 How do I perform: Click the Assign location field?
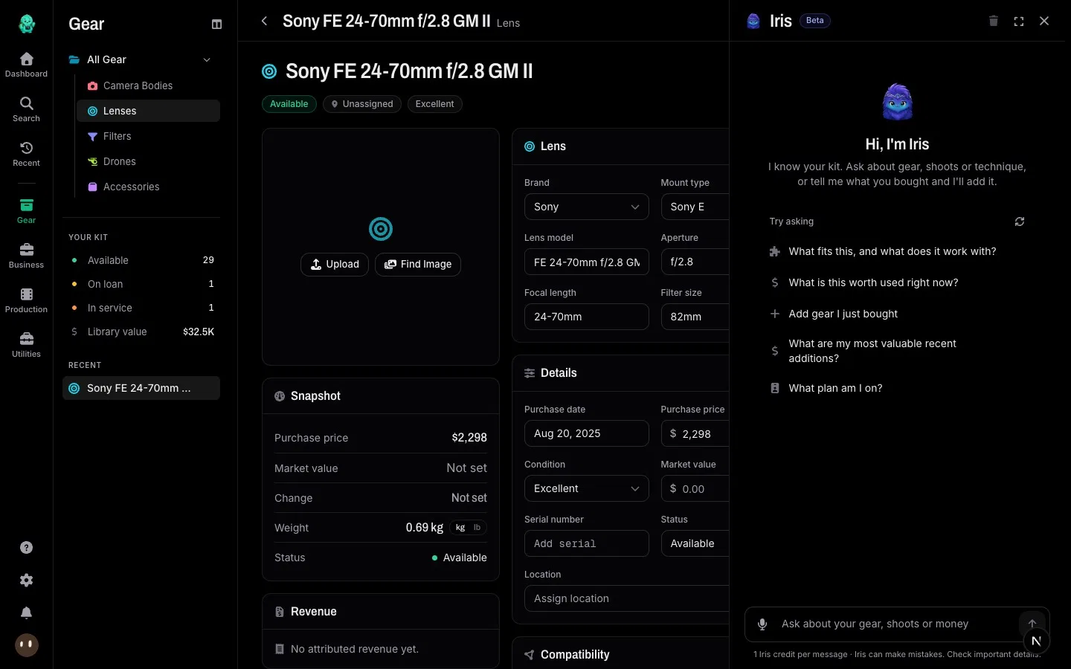point(626,598)
